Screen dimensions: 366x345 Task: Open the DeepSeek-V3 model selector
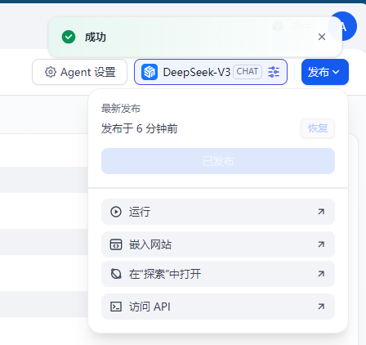point(211,72)
